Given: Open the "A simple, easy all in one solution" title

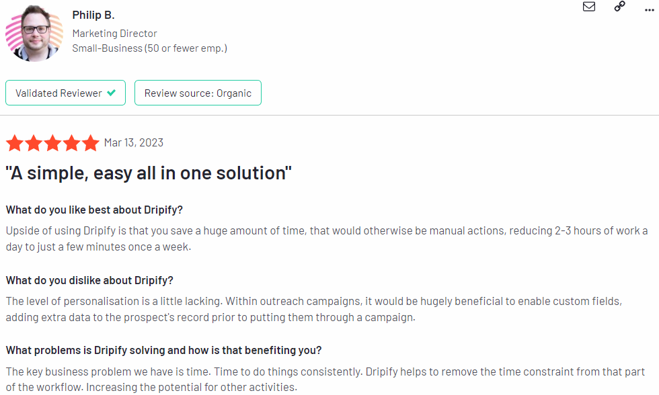Looking at the screenshot, I should [x=149, y=173].
